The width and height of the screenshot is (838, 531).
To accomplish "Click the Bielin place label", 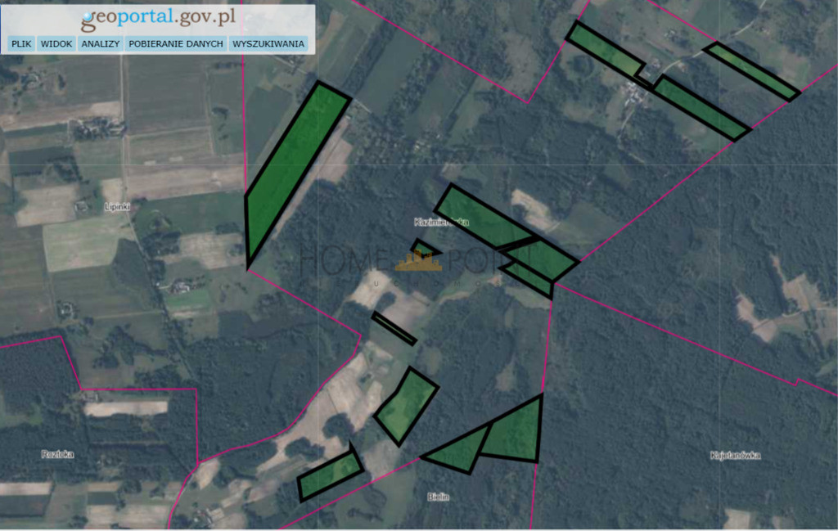I will pos(439,497).
